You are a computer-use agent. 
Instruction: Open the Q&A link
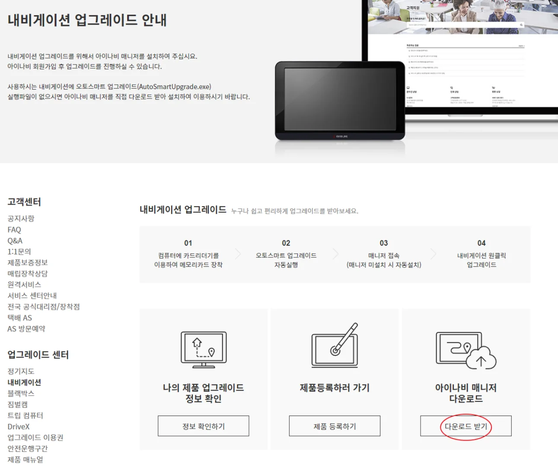click(15, 240)
